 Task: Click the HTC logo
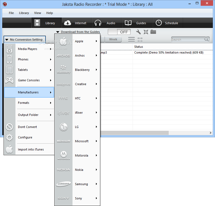click(63, 98)
